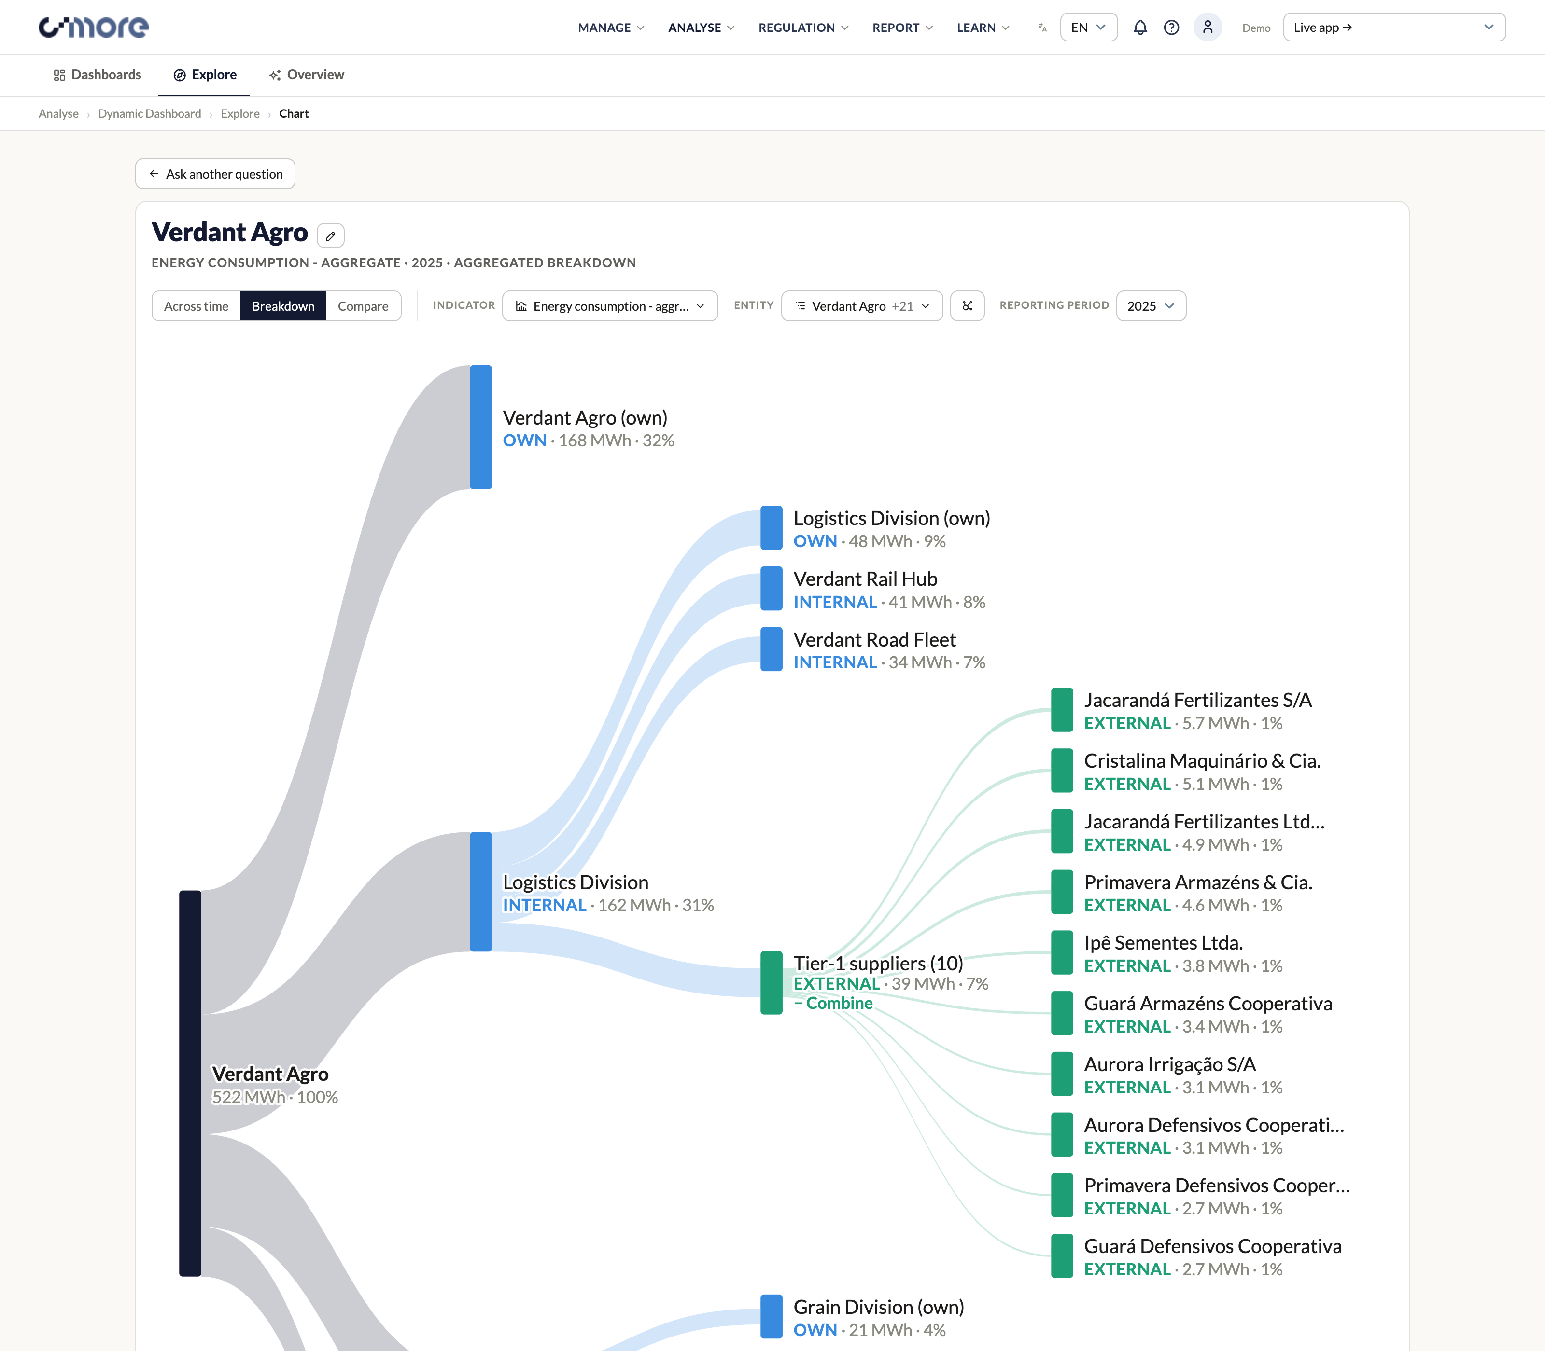Click the Demo label in header

click(x=1256, y=28)
